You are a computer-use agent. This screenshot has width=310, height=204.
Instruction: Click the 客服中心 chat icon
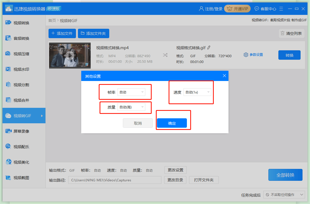(x=257, y=9)
